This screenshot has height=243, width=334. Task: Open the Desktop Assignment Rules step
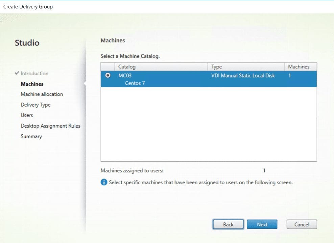(x=50, y=126)
